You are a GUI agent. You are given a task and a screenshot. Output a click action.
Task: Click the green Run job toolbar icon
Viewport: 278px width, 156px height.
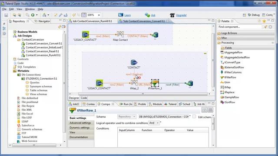33,15
